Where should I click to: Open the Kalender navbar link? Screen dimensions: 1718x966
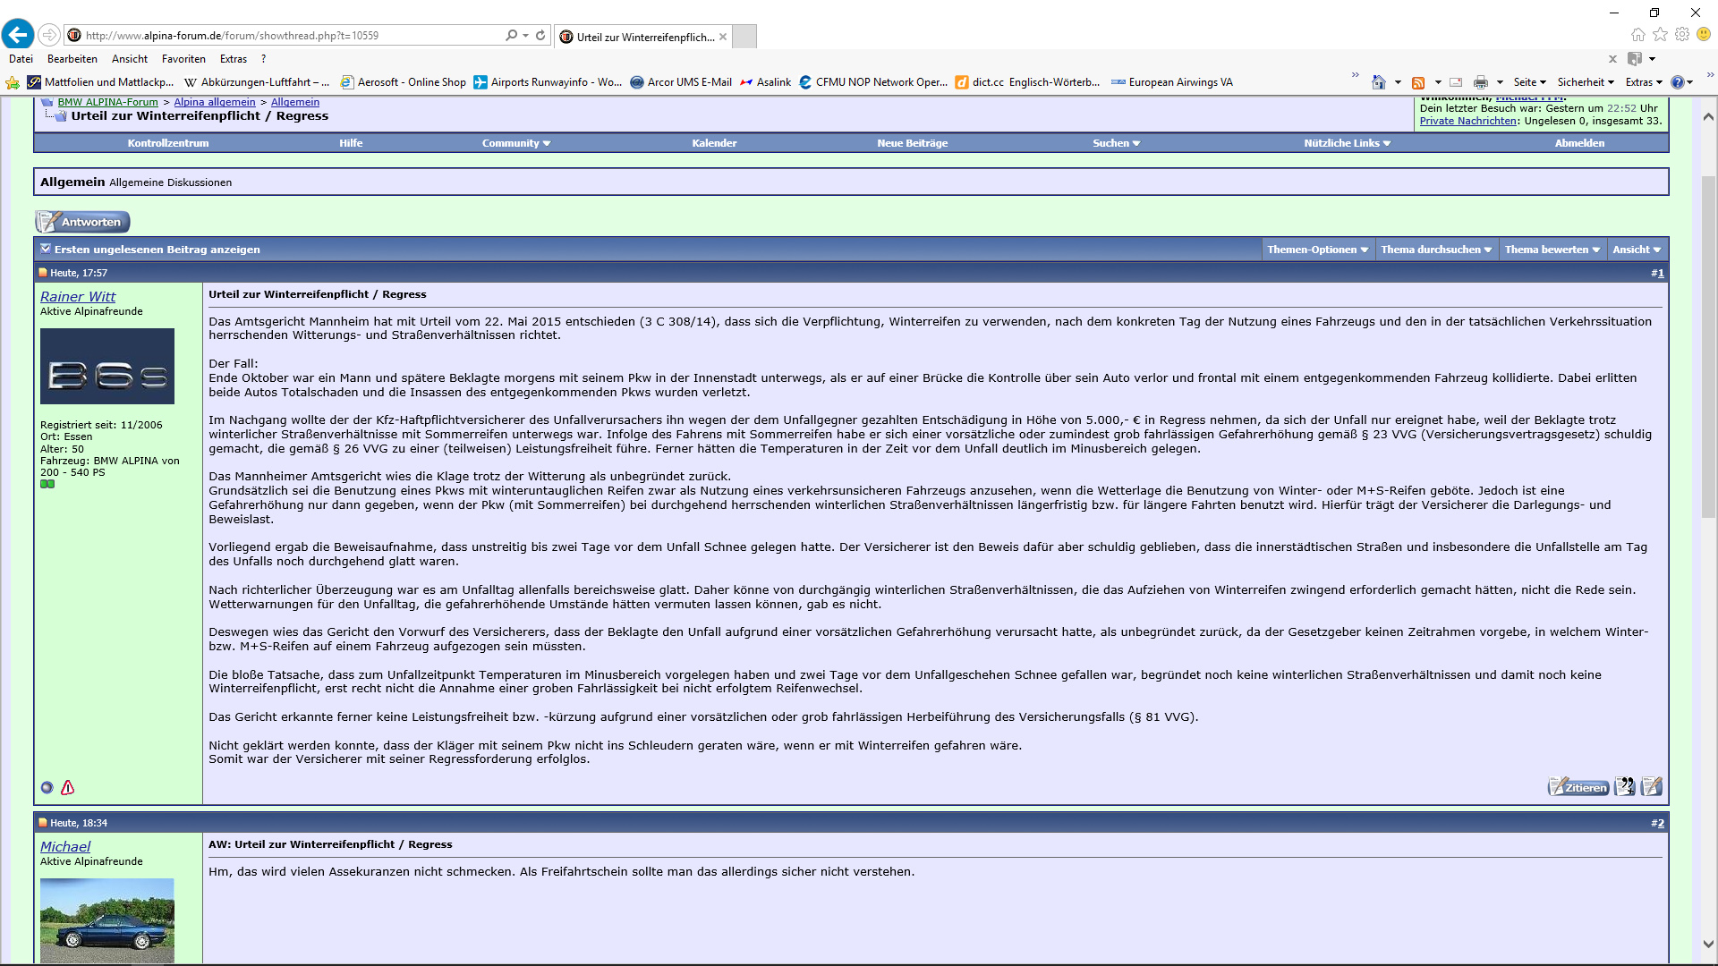pos(714,143)
